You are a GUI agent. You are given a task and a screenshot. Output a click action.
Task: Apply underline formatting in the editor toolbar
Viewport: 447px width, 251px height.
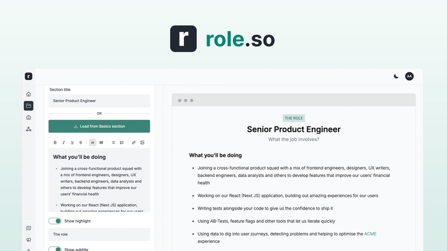tap(72, 143)
